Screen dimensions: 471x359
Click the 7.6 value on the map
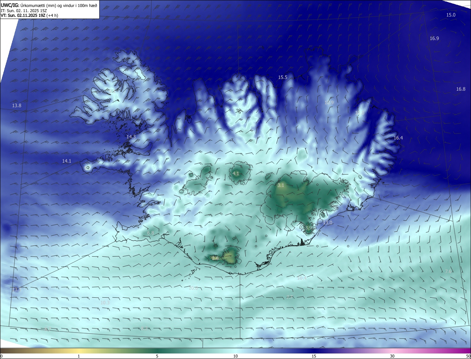tap(448, 272)
